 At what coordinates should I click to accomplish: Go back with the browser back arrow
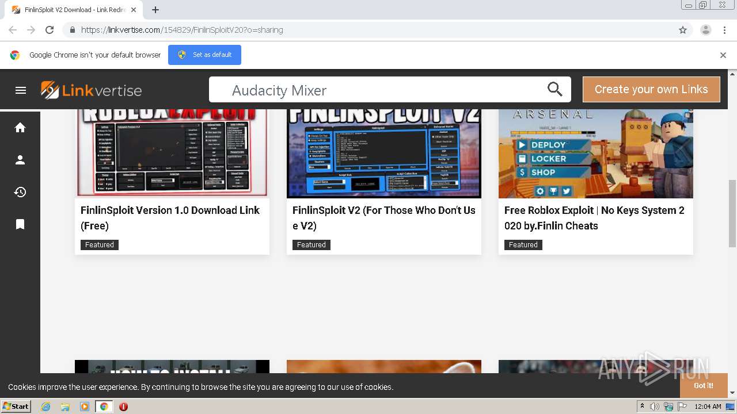[13, 30]
